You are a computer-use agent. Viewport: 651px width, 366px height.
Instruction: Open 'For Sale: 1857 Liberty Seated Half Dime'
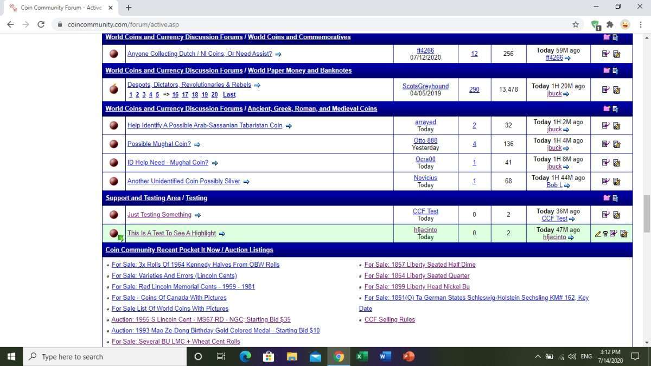pos(420,265)
